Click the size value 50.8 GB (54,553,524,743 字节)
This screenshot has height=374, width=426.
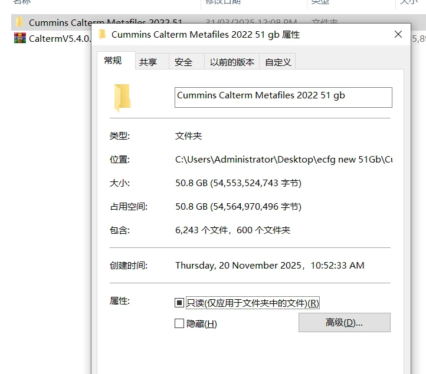238,183
